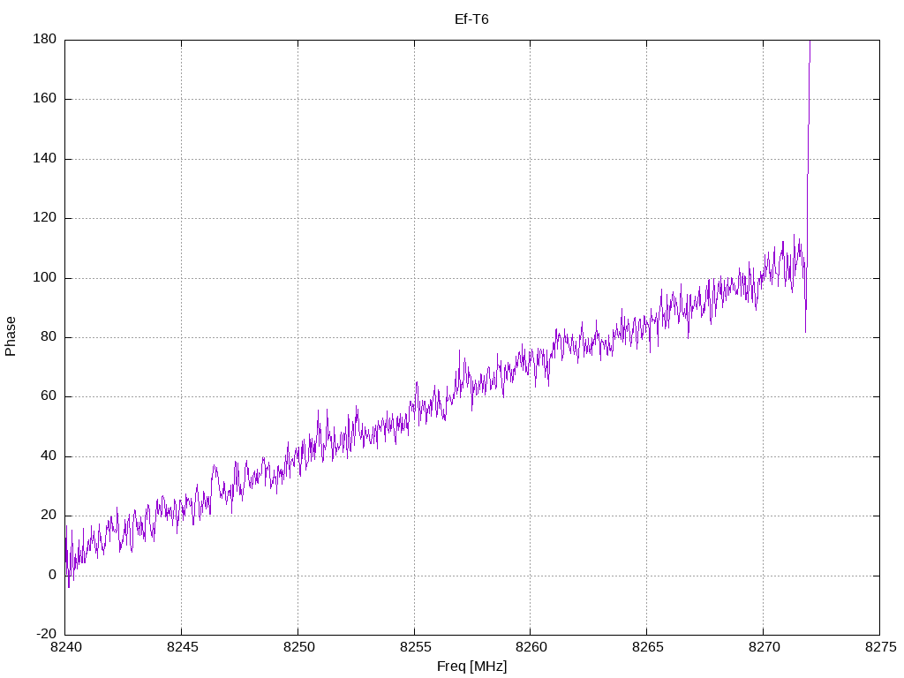Click the 100 y-axis tick label
Screen dimensions: 904x678
(x=45, y=277)
